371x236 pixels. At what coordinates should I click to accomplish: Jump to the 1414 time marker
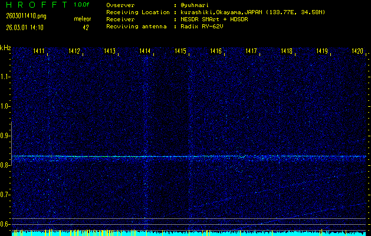pyautogui.click(x=145, y=52)
